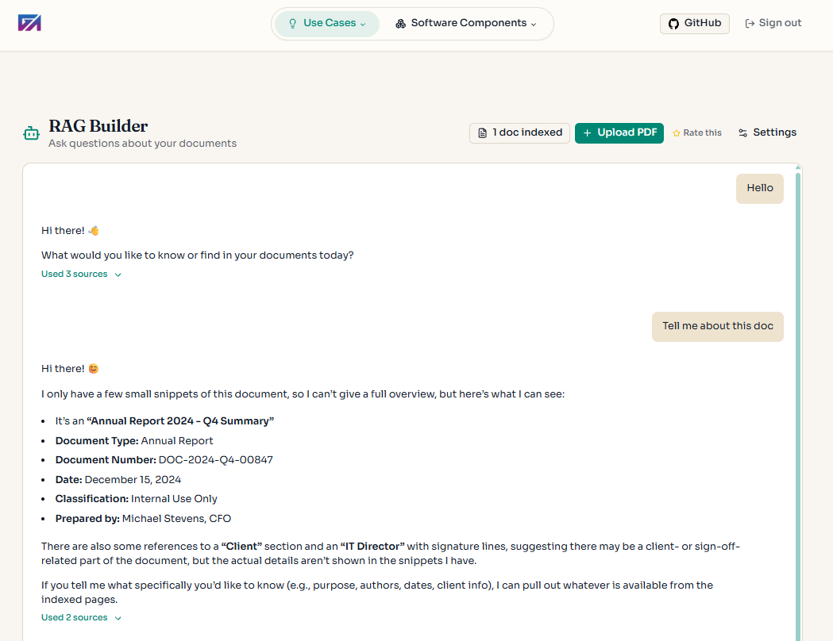Click the lightbulb icon beside Use Cases

point(292,24)
